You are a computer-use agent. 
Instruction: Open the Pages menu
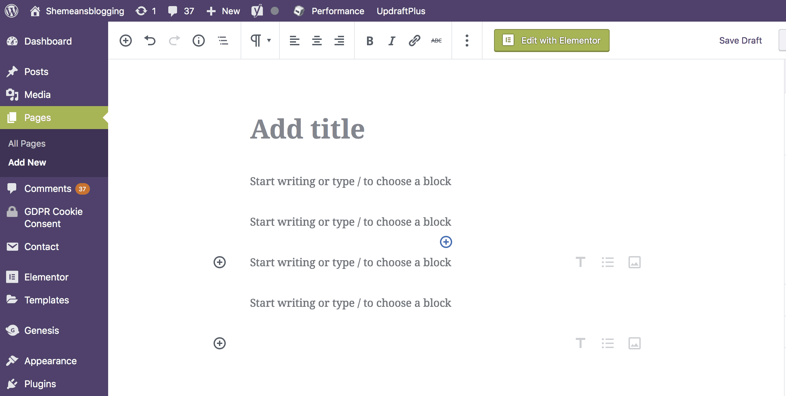pos(54,118)
